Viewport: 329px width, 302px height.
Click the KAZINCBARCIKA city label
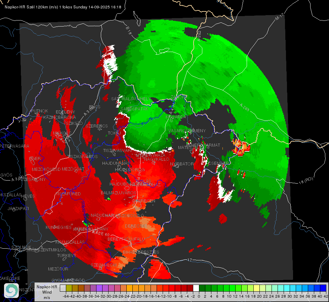[x=59, y=117]
